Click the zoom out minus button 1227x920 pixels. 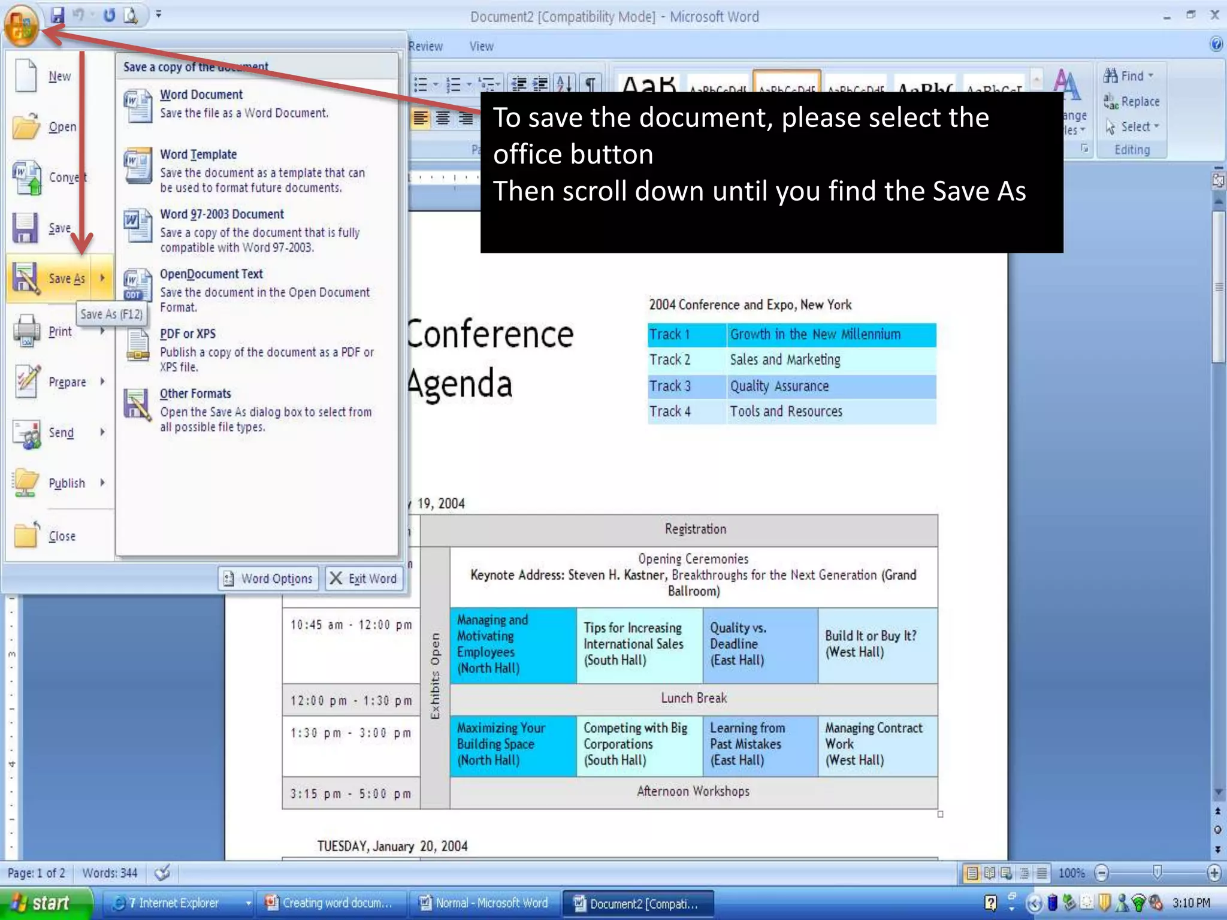(x=1101, y=873)
